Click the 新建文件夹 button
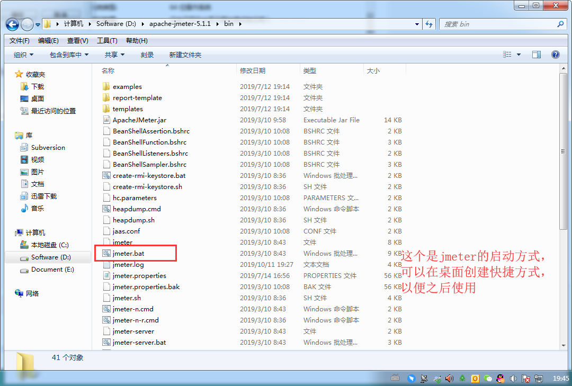Image resolution: width=572 pixels, height=386 pixels. point(185,55)
